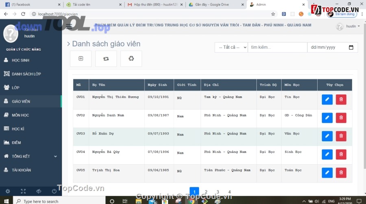Click the retweet-style reload icon button

[x=106, y=59]
